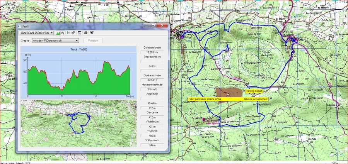Click the laboure actuellement yellow label
Screen dimensions: 348x164
(256, 99)
